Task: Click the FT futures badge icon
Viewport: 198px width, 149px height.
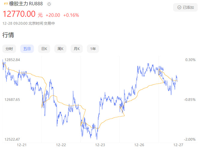Action: click(6, 4)
